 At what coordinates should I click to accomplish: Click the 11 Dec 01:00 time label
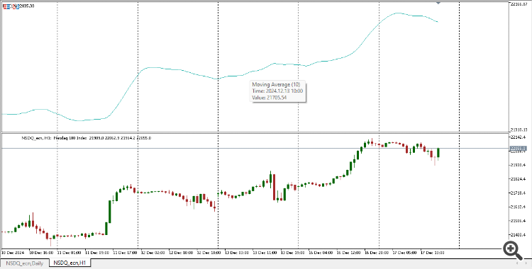(70, 253)
